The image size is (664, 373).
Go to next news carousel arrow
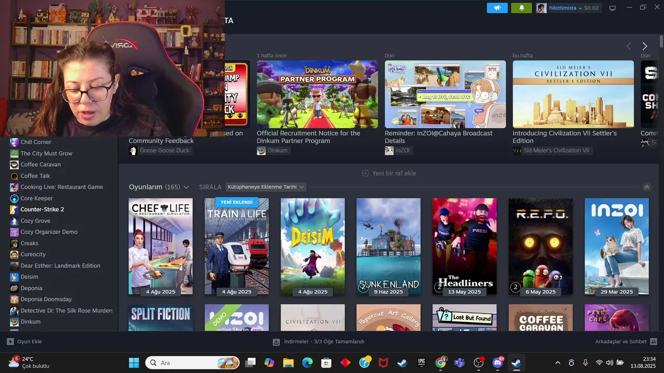click(645, 46)
